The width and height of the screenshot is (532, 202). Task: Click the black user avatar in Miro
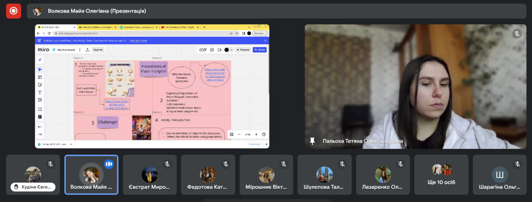[x=227, y=50]
